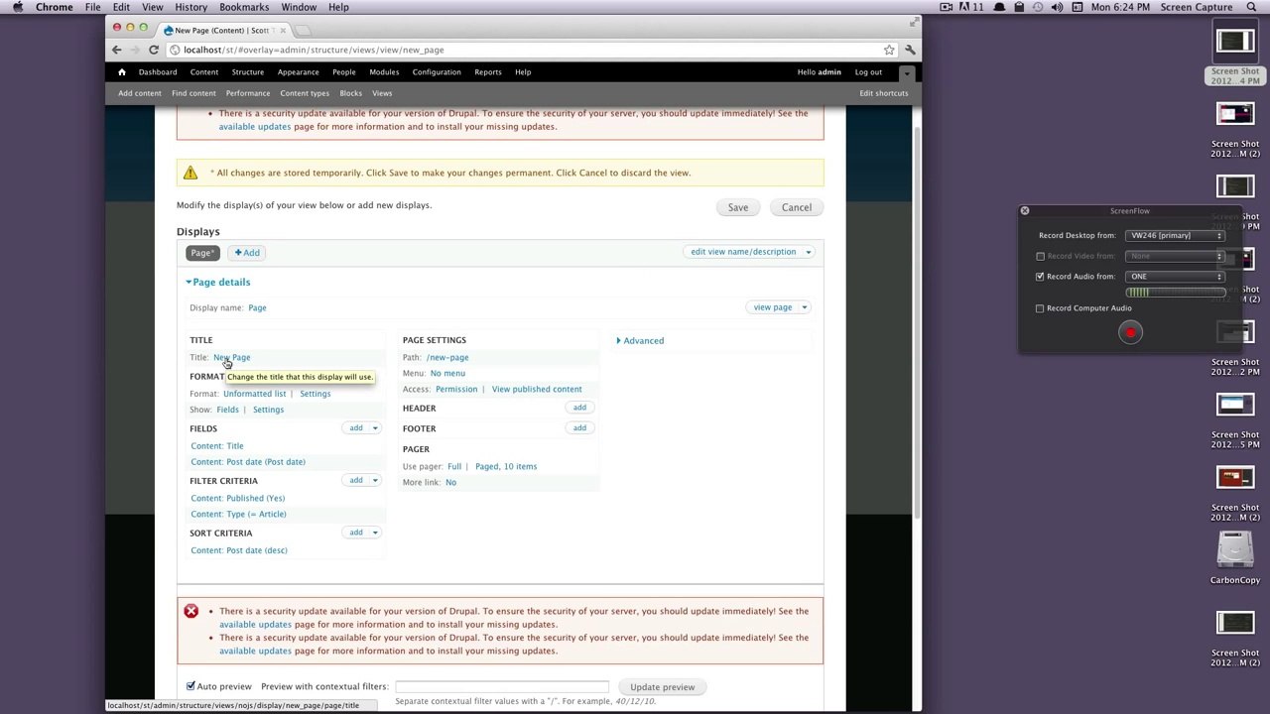Open Chrome's wrench settings menu

click(910, 50)
